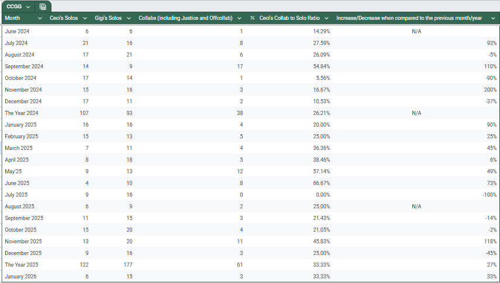This screenshot has width=500, height=283.
Task: Select the cell August 2025
Action: pyautogui.click(x=19, y=207)
